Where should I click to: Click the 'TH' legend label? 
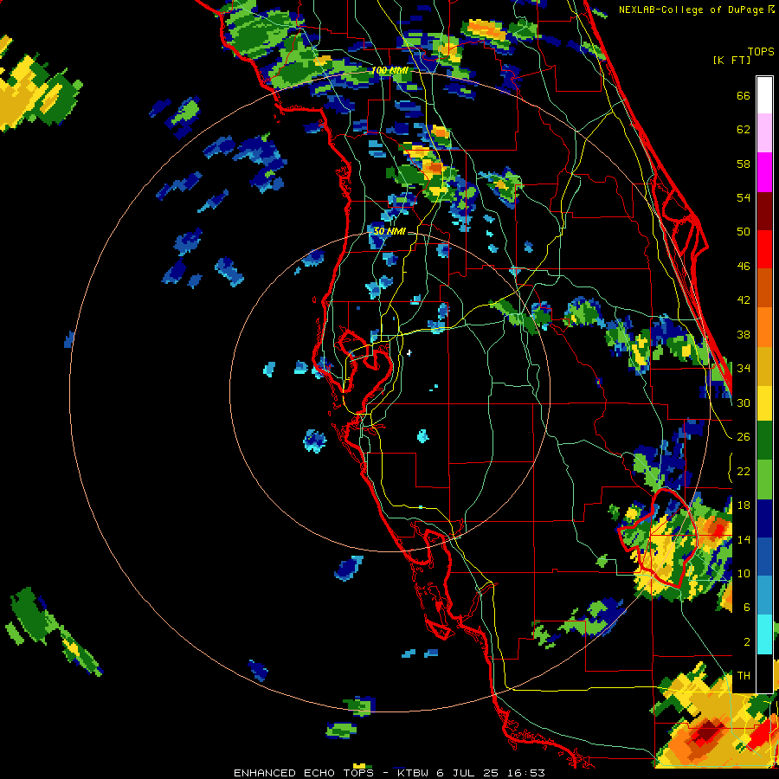[744, 676]
